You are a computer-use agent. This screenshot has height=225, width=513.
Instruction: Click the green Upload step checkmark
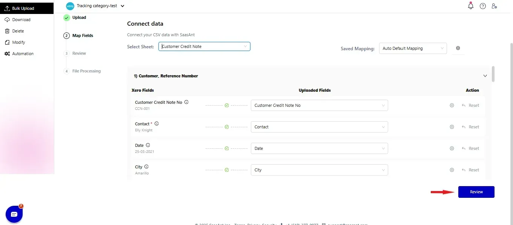tap(67, 18)
